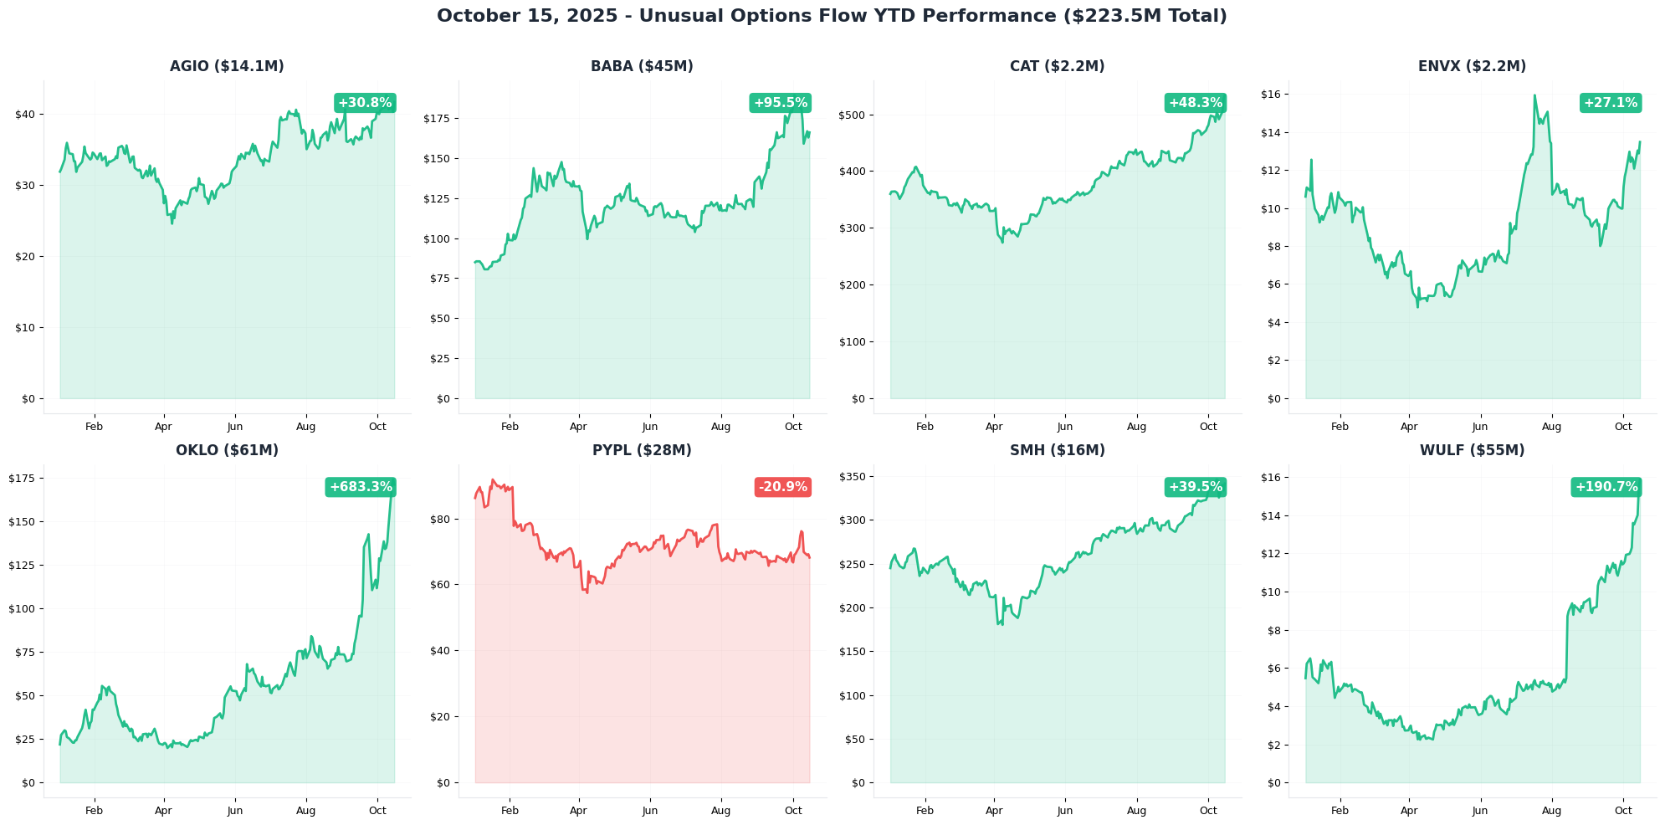Click the $80 y-axis label on PYPL chart
This screenshot has height=825, width=1665.
pos(440,520)
